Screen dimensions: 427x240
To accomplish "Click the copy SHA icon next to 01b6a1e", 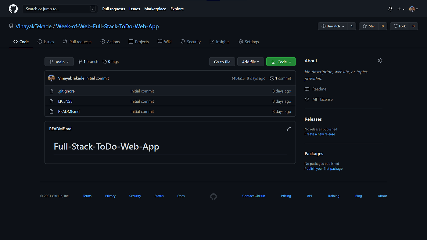I will [x=238, y=78].
